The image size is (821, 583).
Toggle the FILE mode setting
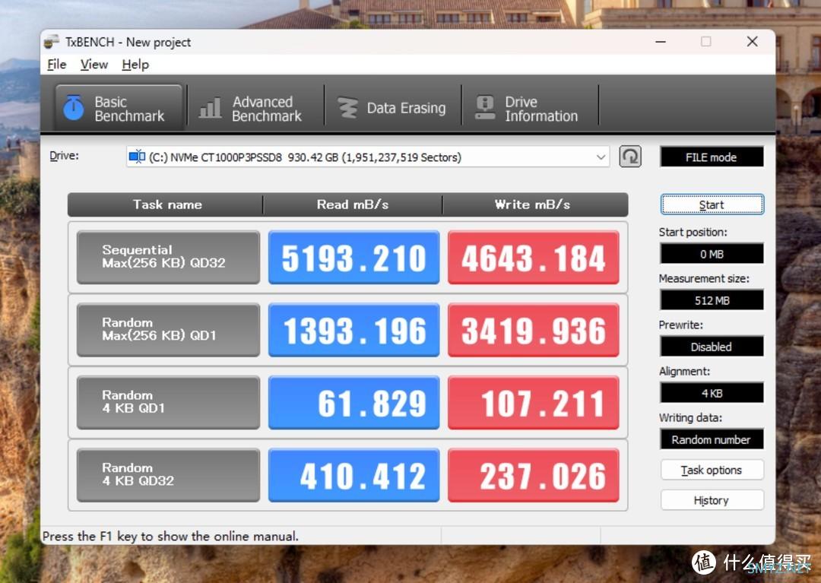pos(712,157)
